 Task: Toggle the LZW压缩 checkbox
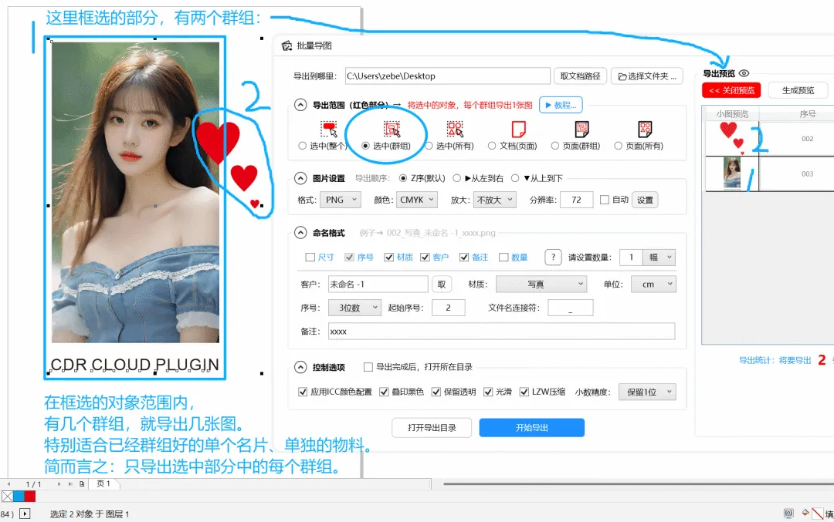coord(524,392)
